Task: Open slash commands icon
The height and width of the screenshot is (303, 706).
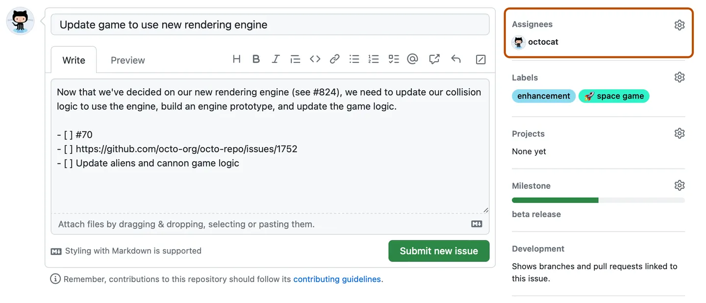Action: coord(480,59)
